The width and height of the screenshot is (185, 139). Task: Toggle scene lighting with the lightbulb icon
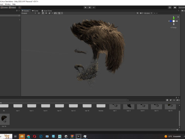[x=43, y=13]
